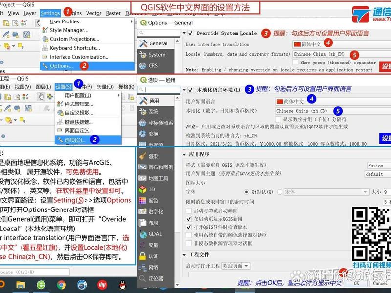Viewport: 391px width, 293px height.
Task: Enable 启动时隐藏启动画面 checkbox
Action: (189, 211)
